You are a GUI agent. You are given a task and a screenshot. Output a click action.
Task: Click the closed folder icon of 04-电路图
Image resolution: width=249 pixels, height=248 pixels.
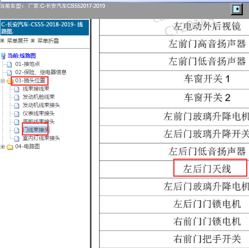click(10, 147)
